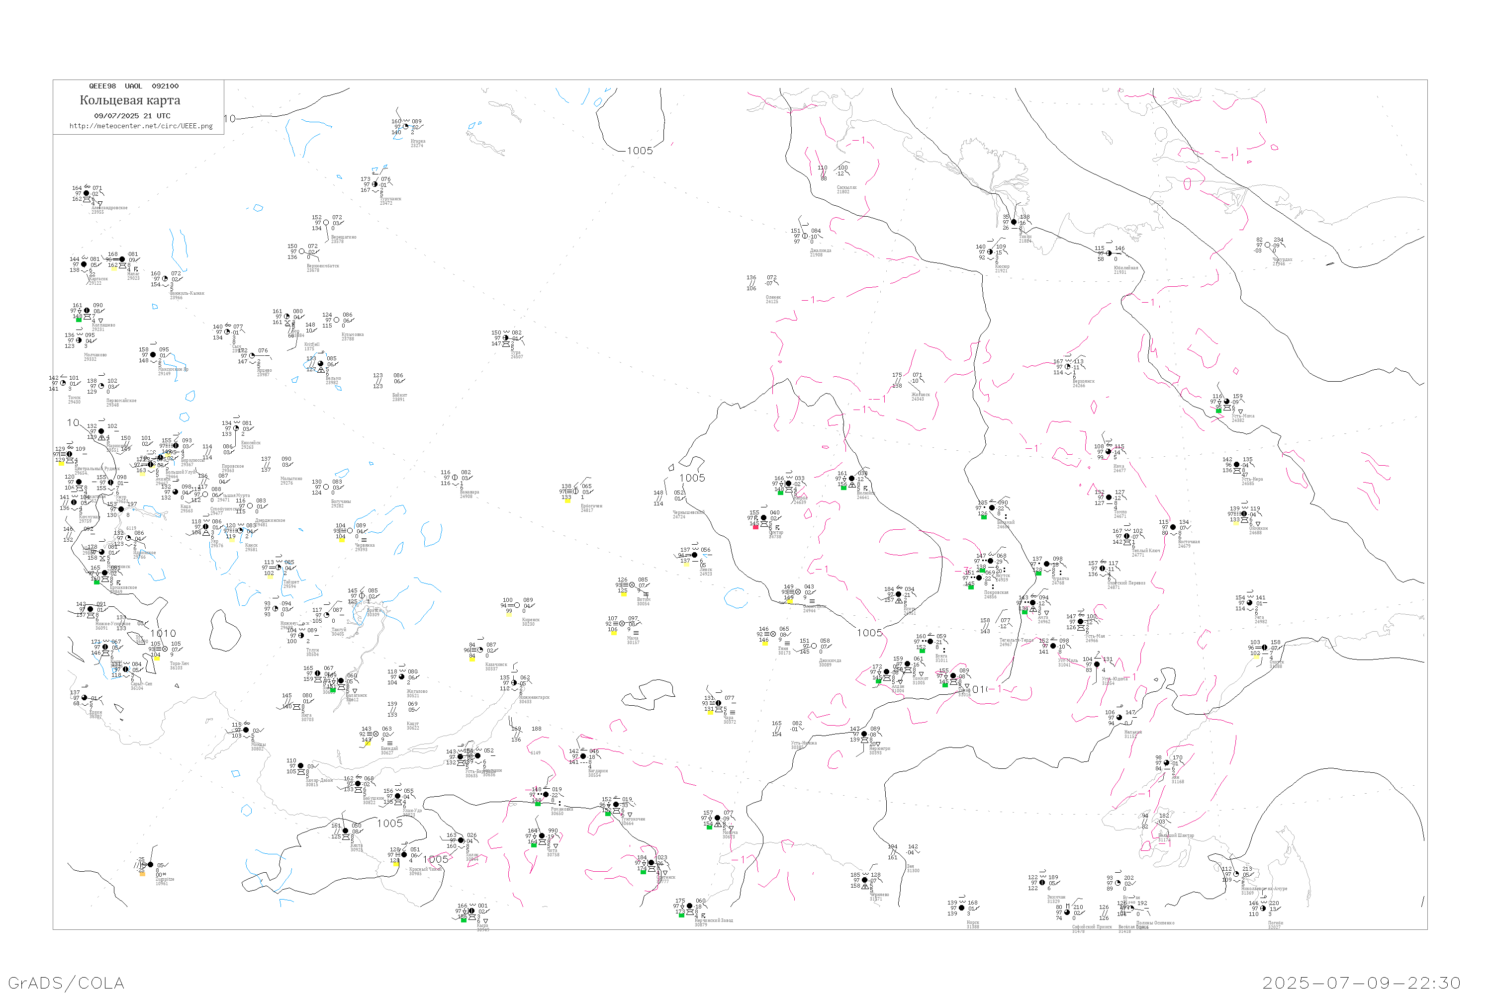The height and width of the screenshot is (994, 1492).
Task: Click green square marker at Усть-Мома
Action: pos(1218,411)
